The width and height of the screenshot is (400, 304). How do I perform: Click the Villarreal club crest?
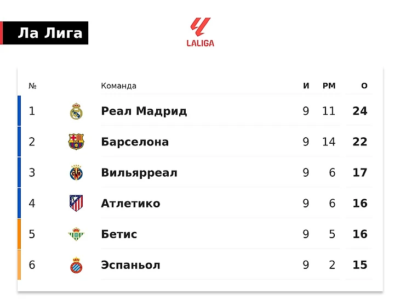[x=76, y=173]
